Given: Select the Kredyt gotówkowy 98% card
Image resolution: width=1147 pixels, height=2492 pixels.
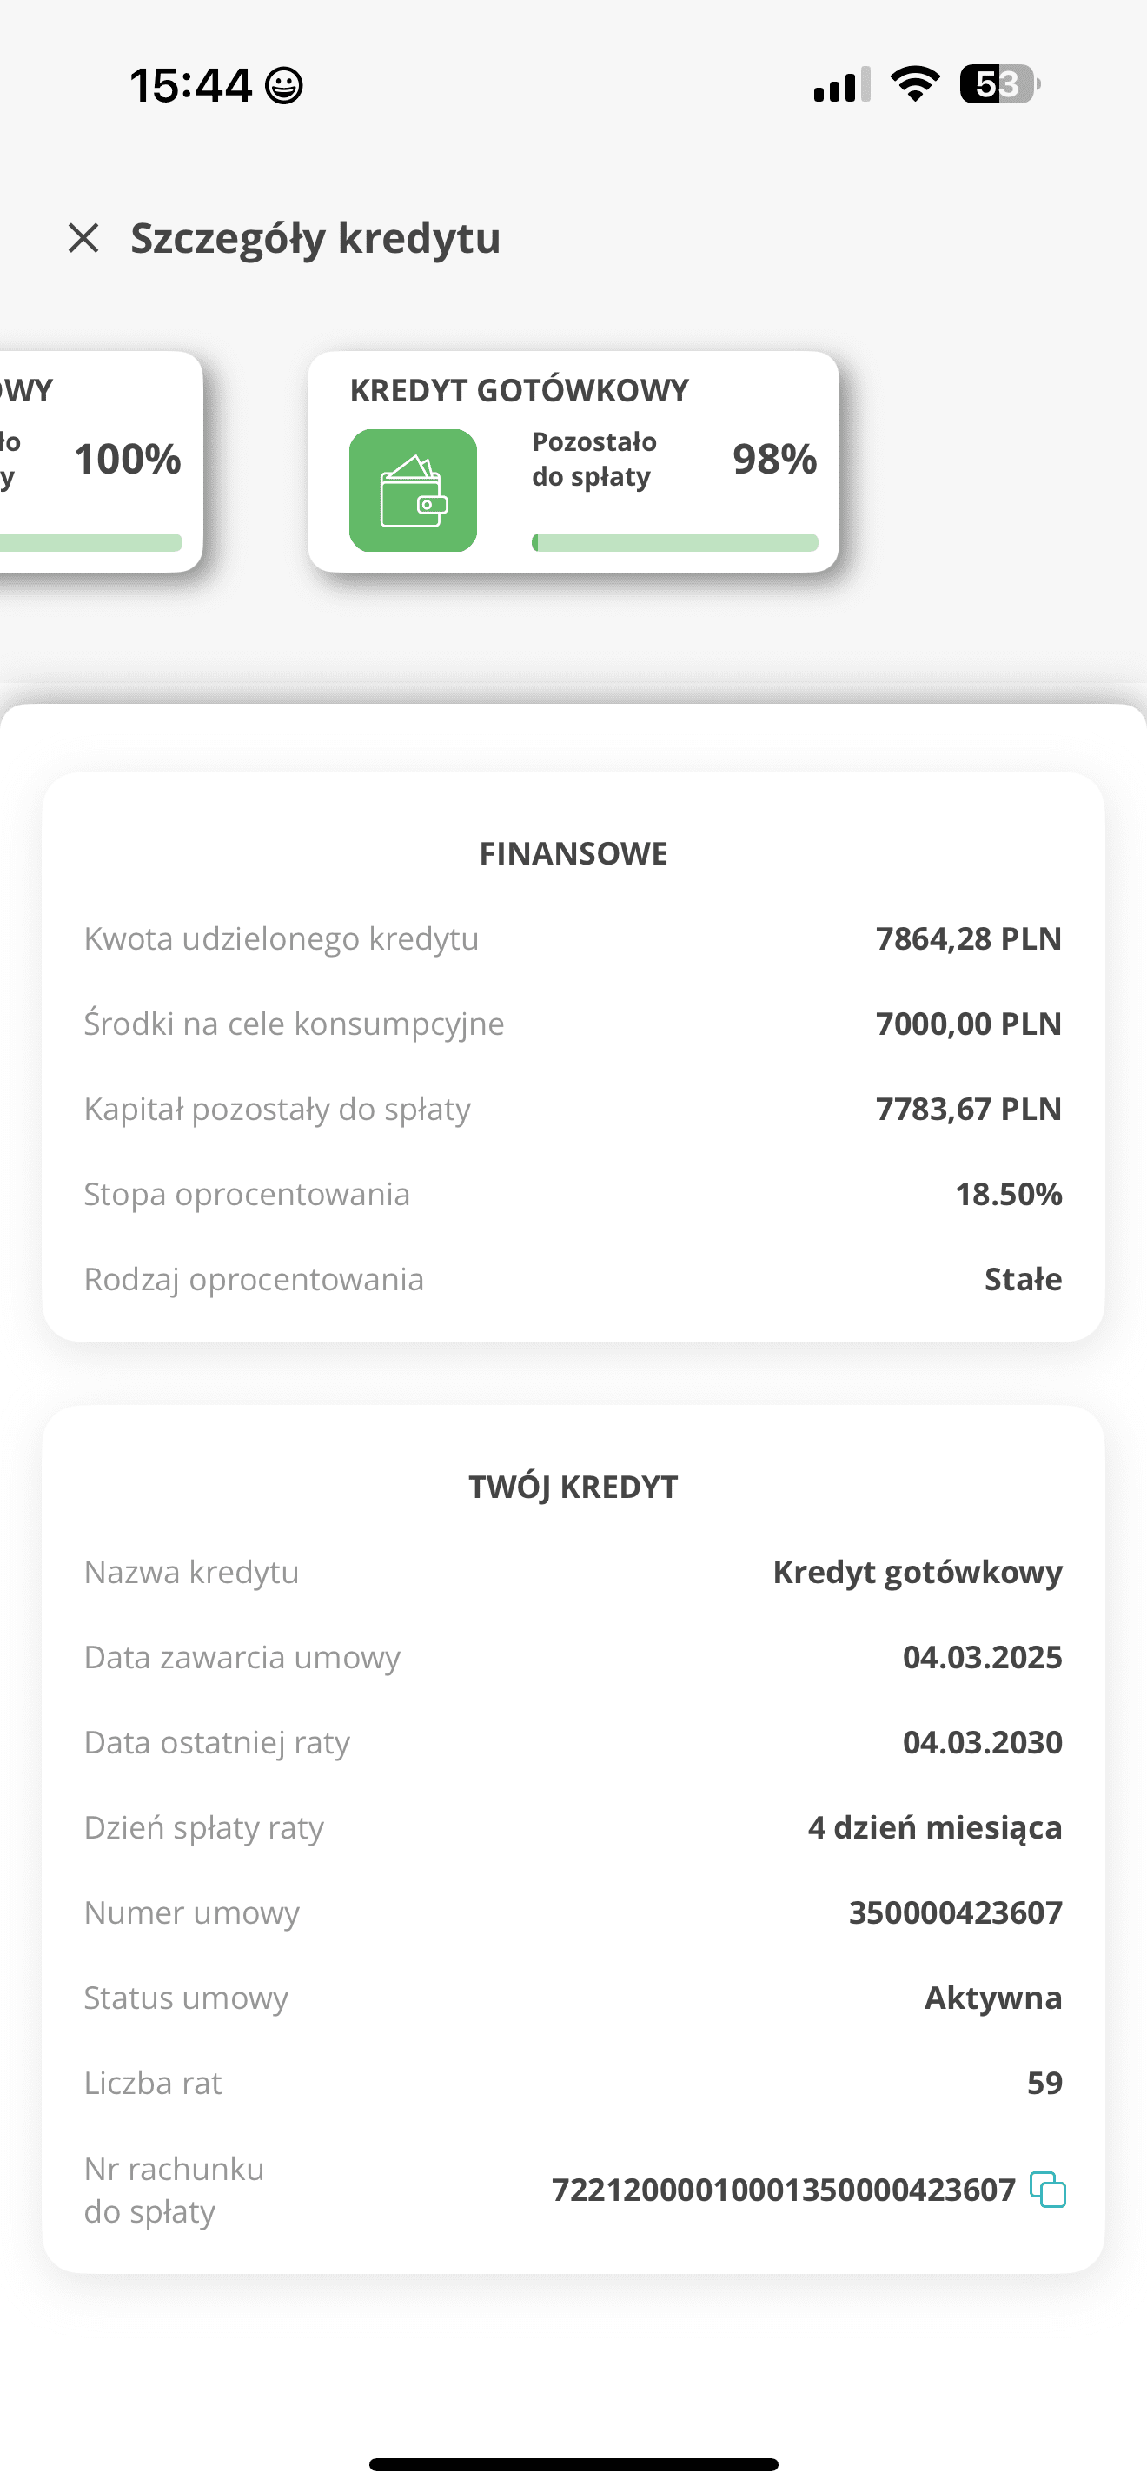Looking at the screenshot, I should click(x=573, y=461).
